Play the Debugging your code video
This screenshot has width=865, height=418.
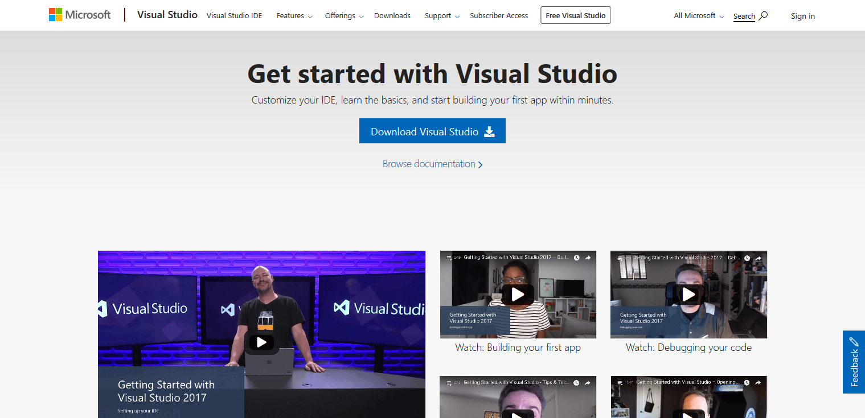tap(688, 294)
